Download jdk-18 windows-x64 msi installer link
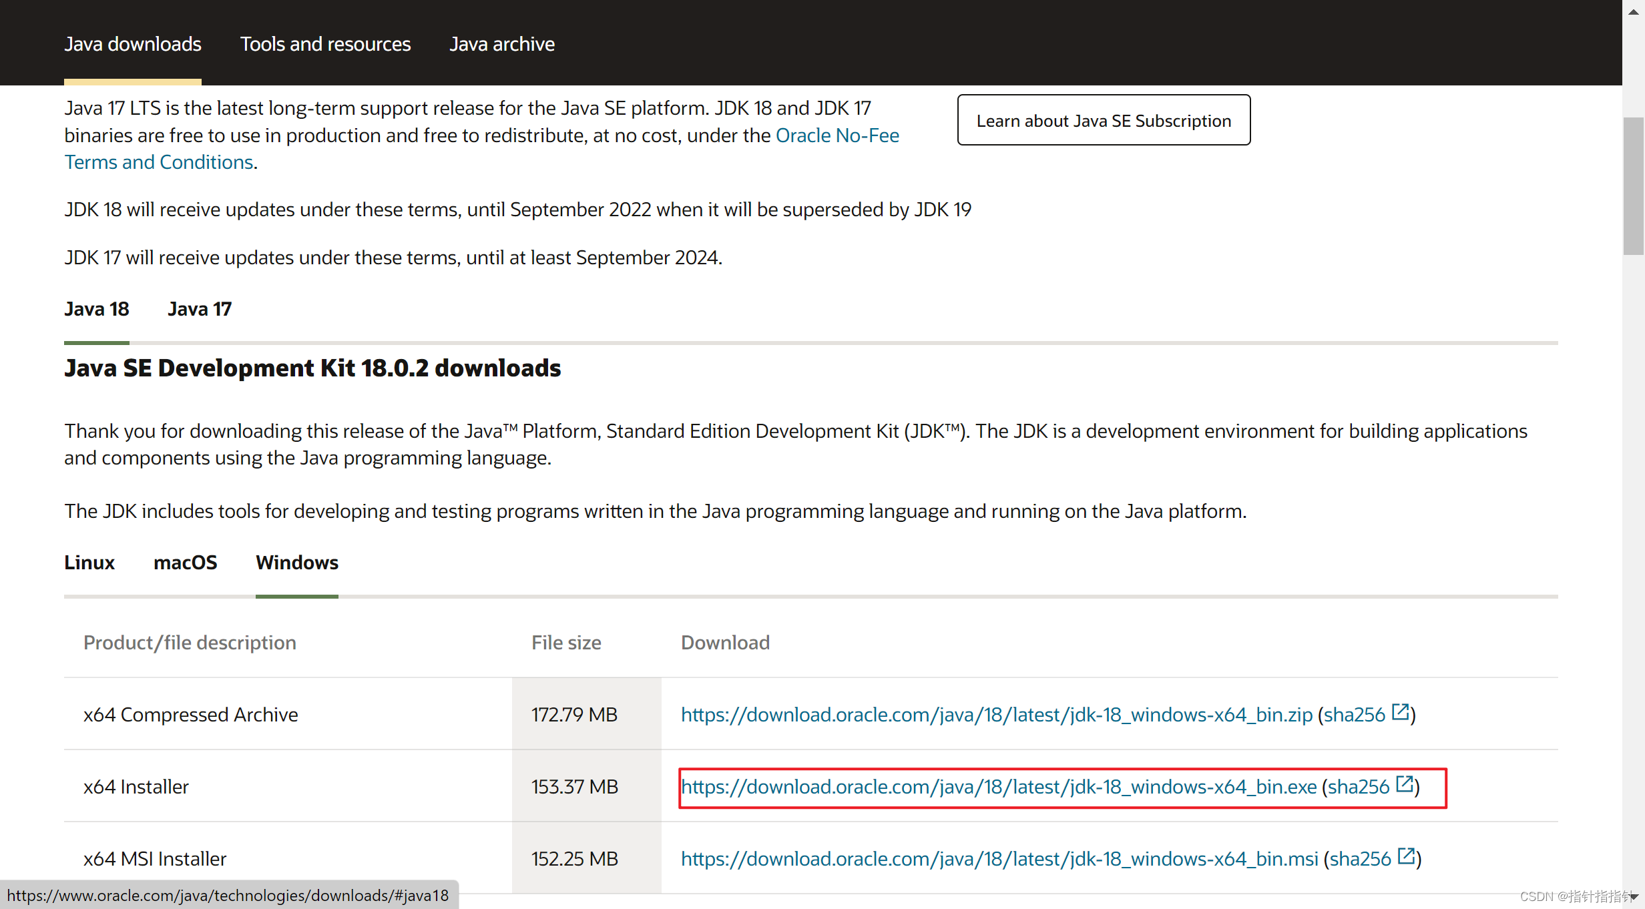This screenshot has width=1645, height=909. point(999,859)
